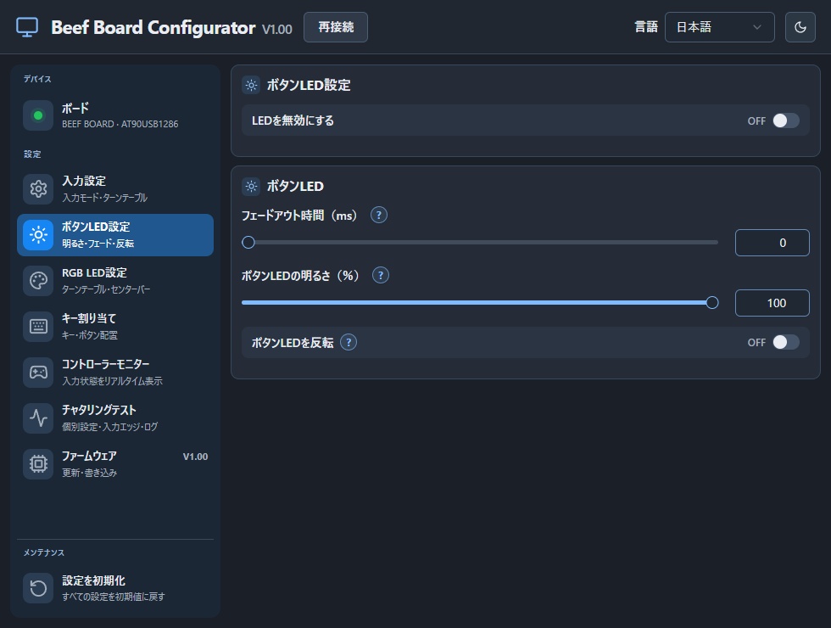Click the sun icon for ボタンLED設定 in sidebar
The width and height of the screenshot is (831, 628).
pos(38,234)
